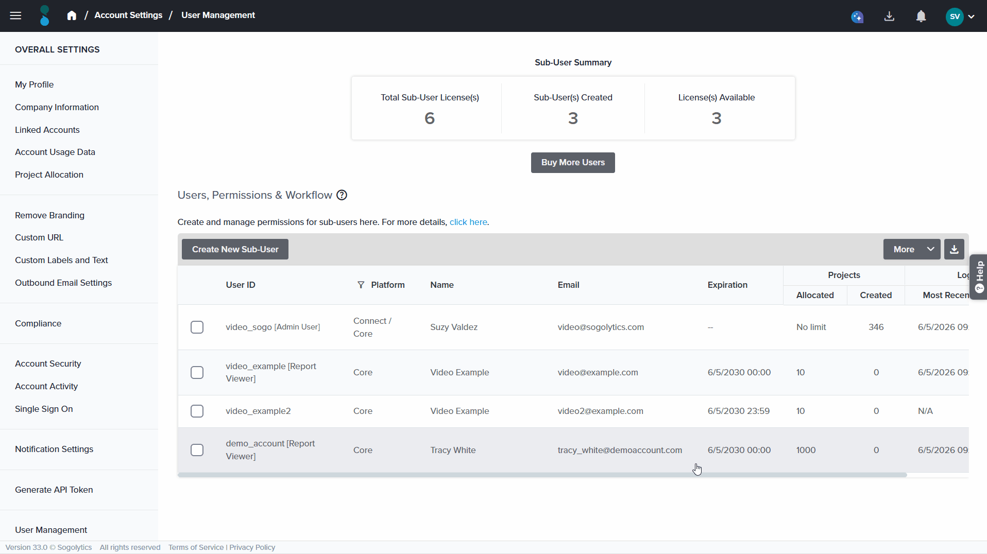The image size is (987, 554).
Task: Click Create New Sub-User
Action: pyautogui.click(x=235, y=249)
